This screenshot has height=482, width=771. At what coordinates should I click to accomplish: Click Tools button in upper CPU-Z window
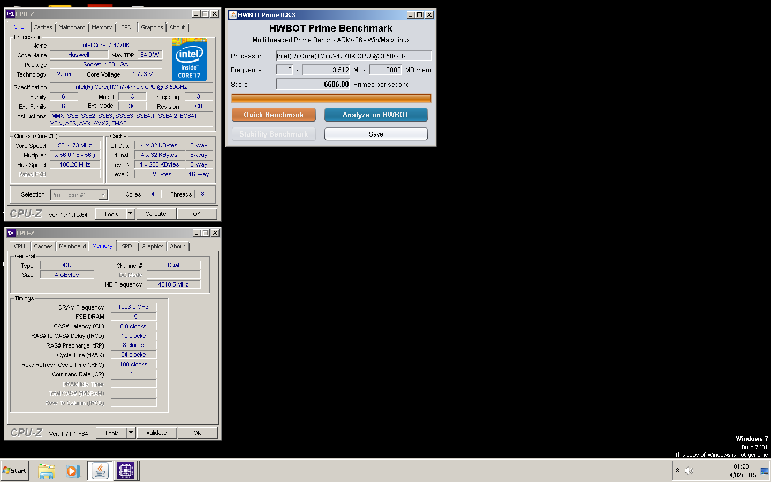coord(111,214)
